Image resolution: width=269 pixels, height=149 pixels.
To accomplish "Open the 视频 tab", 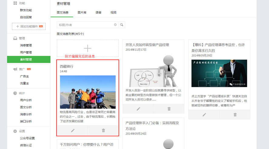I will tap(113, 12).
